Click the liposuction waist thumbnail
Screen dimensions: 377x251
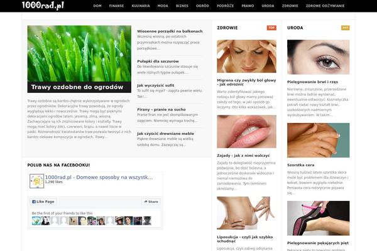(246, 213)
